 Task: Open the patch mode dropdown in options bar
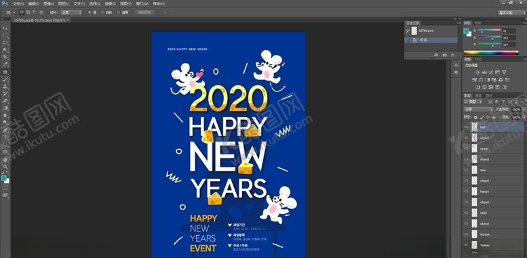[71, 12]
